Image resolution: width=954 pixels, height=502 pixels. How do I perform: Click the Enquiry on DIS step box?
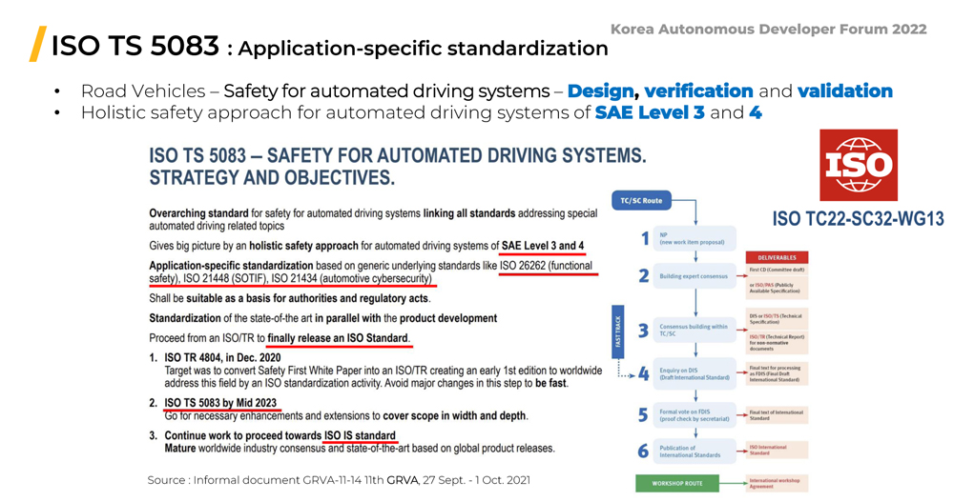point(695,374)
